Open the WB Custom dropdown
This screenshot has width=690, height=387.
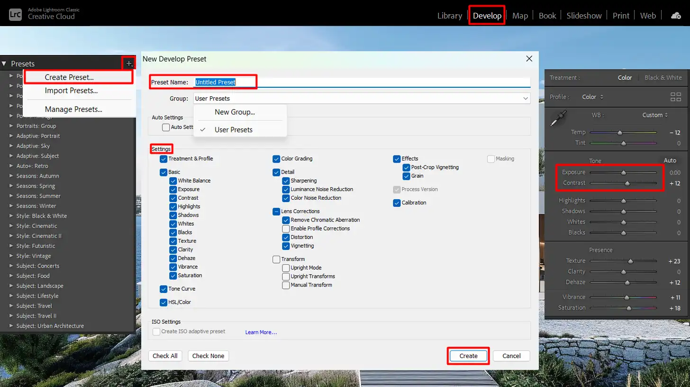655,115
